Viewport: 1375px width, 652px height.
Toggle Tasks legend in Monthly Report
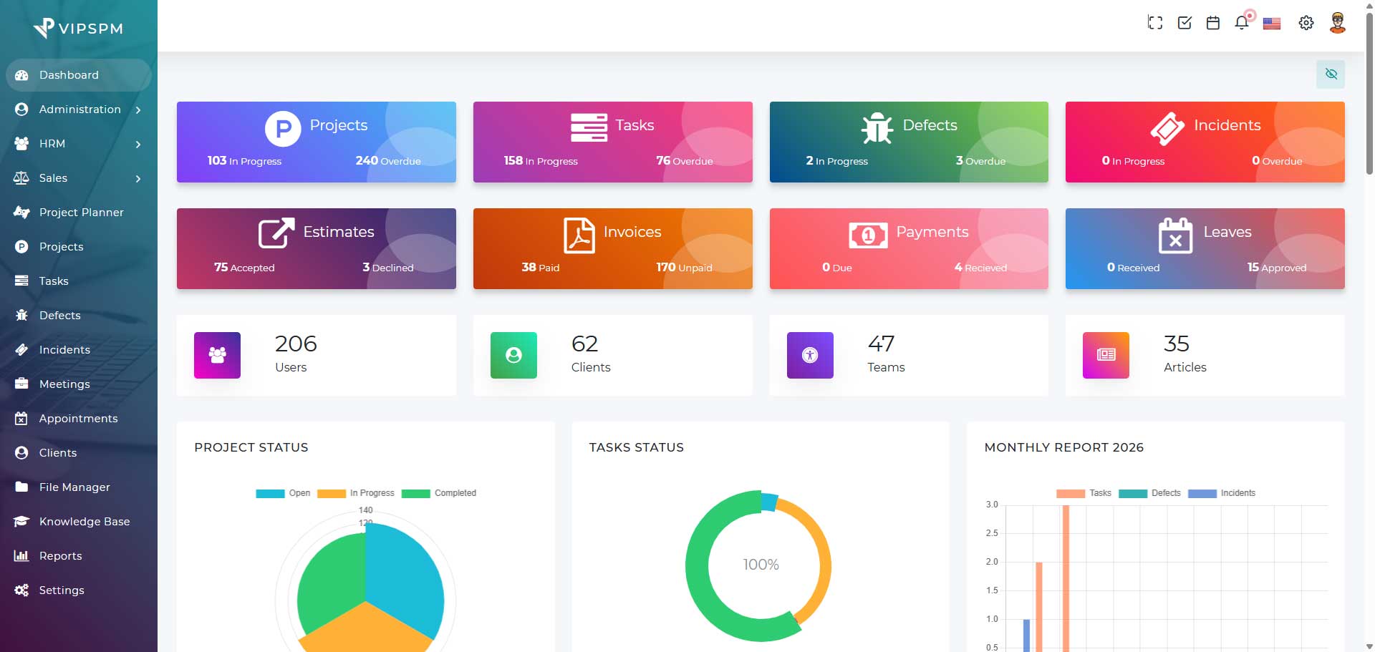(x=1084, y=493)
